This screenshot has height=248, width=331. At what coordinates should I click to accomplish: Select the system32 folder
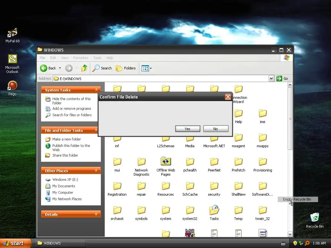(190, 213)
